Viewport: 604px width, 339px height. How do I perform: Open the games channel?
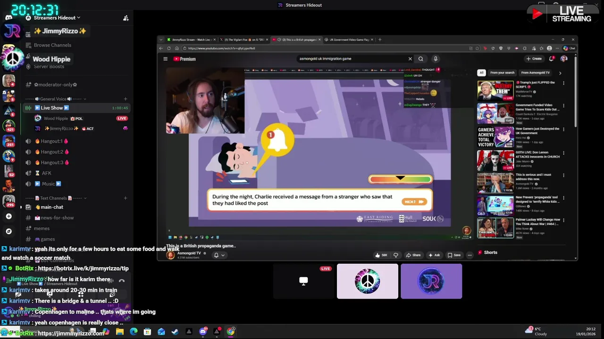point(48,239)
